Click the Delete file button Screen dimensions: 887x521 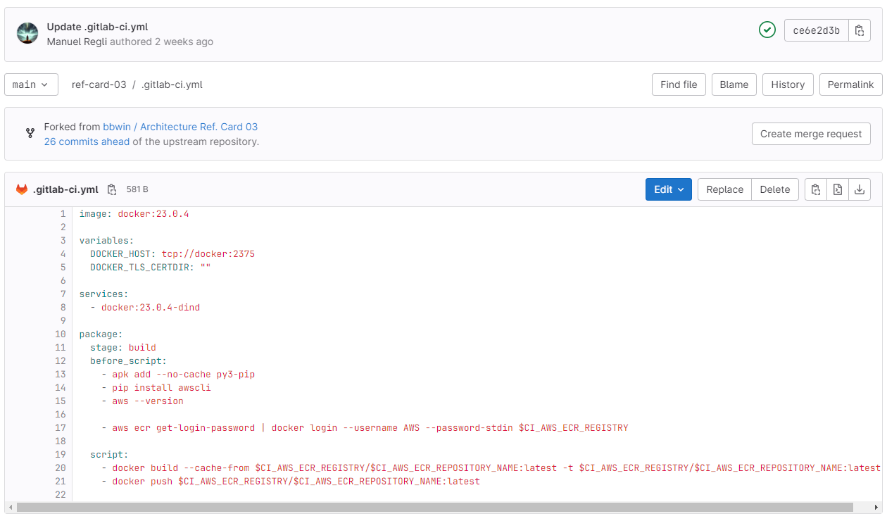(774, 189)
